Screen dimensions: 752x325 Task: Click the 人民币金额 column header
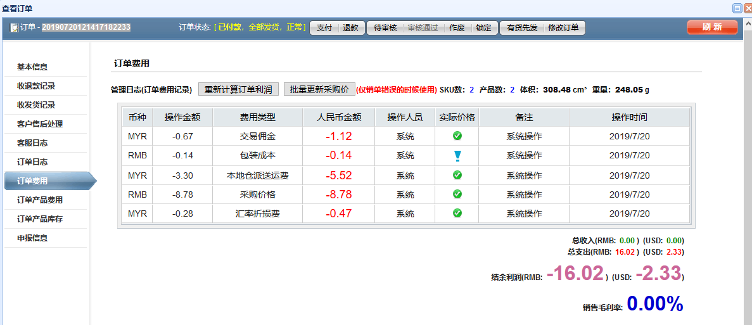[338, 117]
